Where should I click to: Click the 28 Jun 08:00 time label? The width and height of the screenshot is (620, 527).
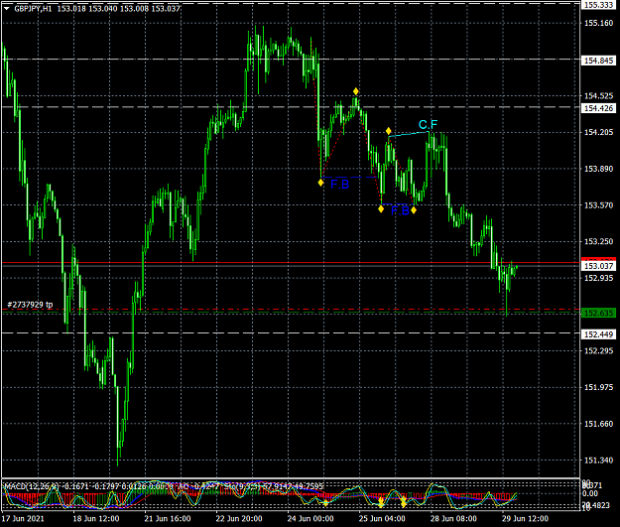[x=453, y=519]
